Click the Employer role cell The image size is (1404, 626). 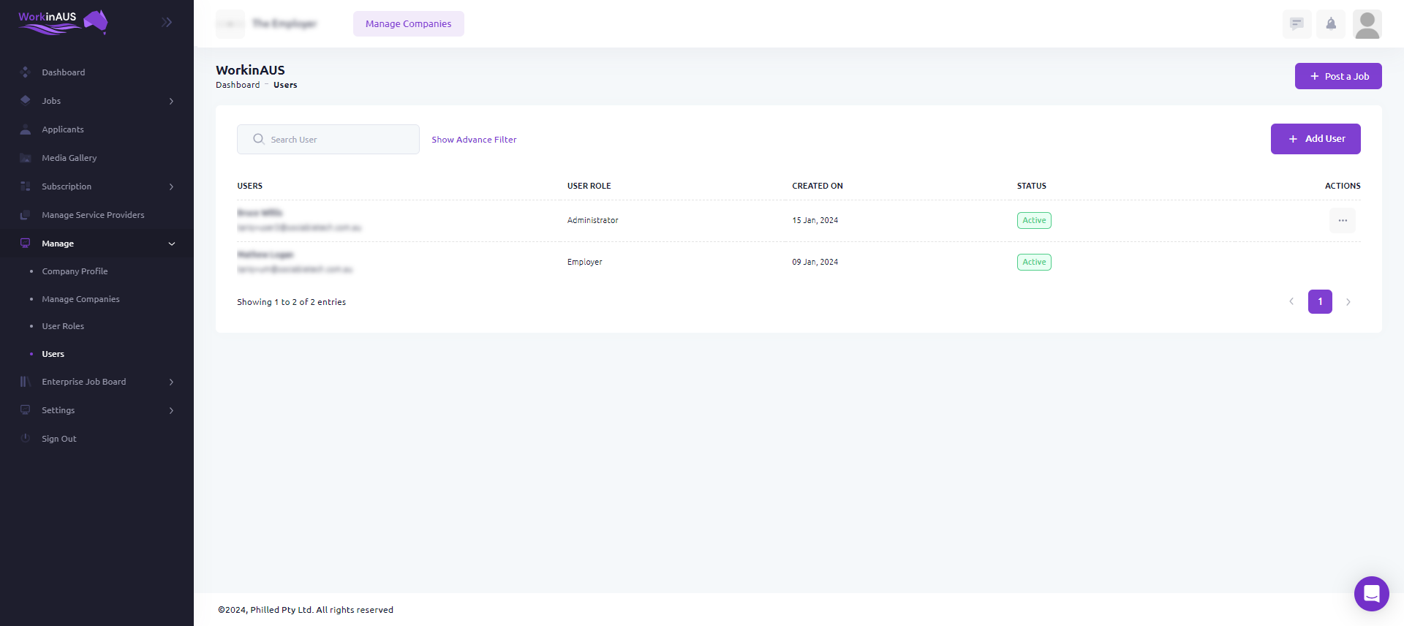(584, 262)
